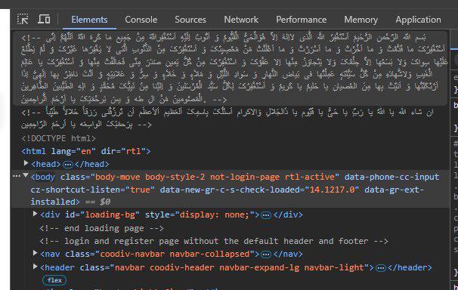Expand the coodiv-header header node
The width and height of the screenshot is (458, 290).
click(x=35, y=267)
